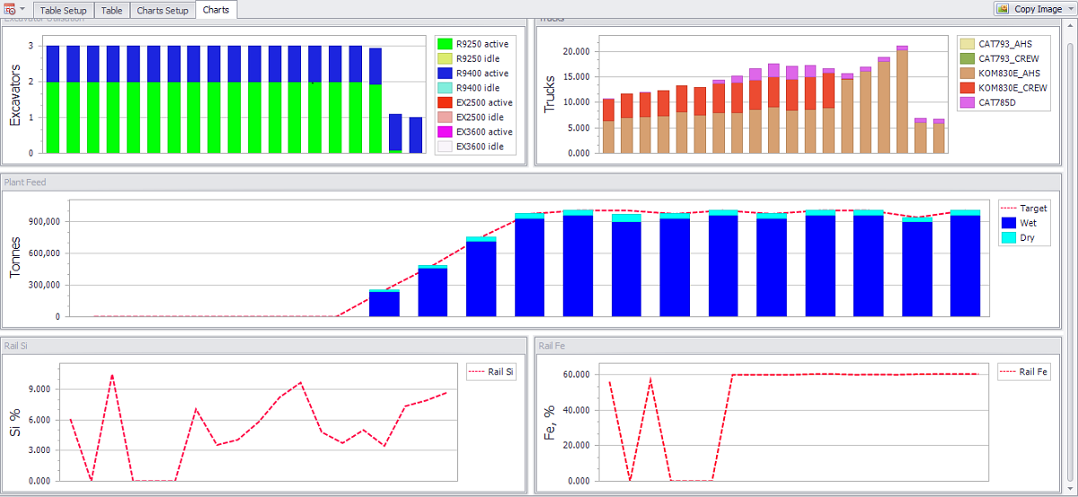The width and height of the screenshot is (1078, 497).
Task: Click the CAT785D purple legend swatch
Action: point(967,102)
